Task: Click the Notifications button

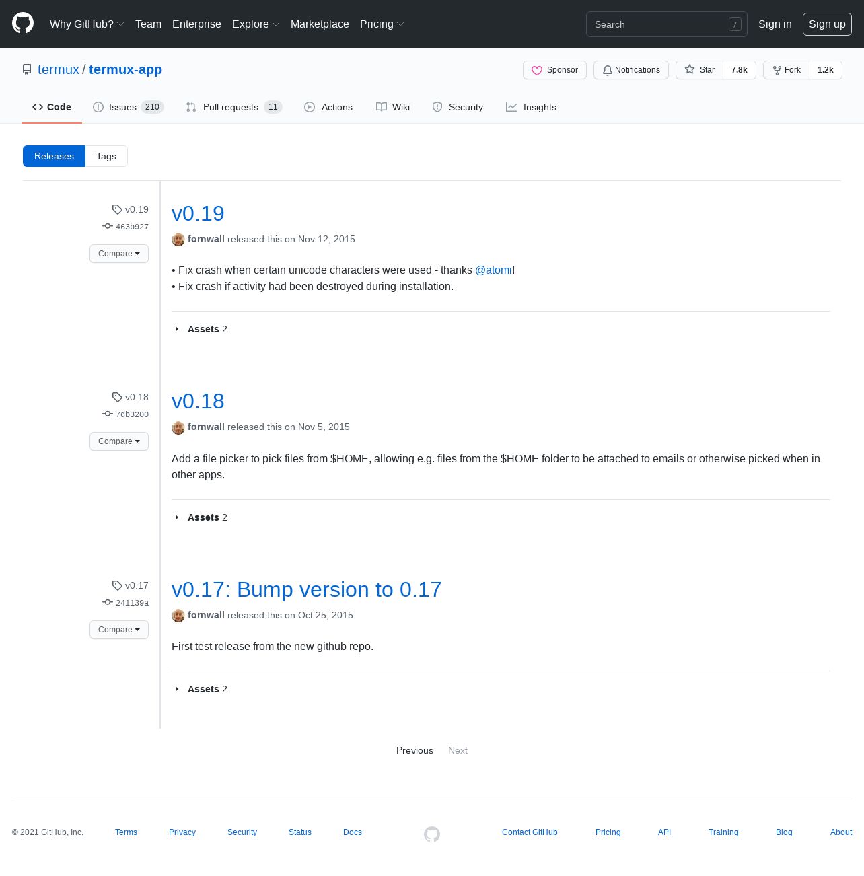Action: tap(631, 70)
